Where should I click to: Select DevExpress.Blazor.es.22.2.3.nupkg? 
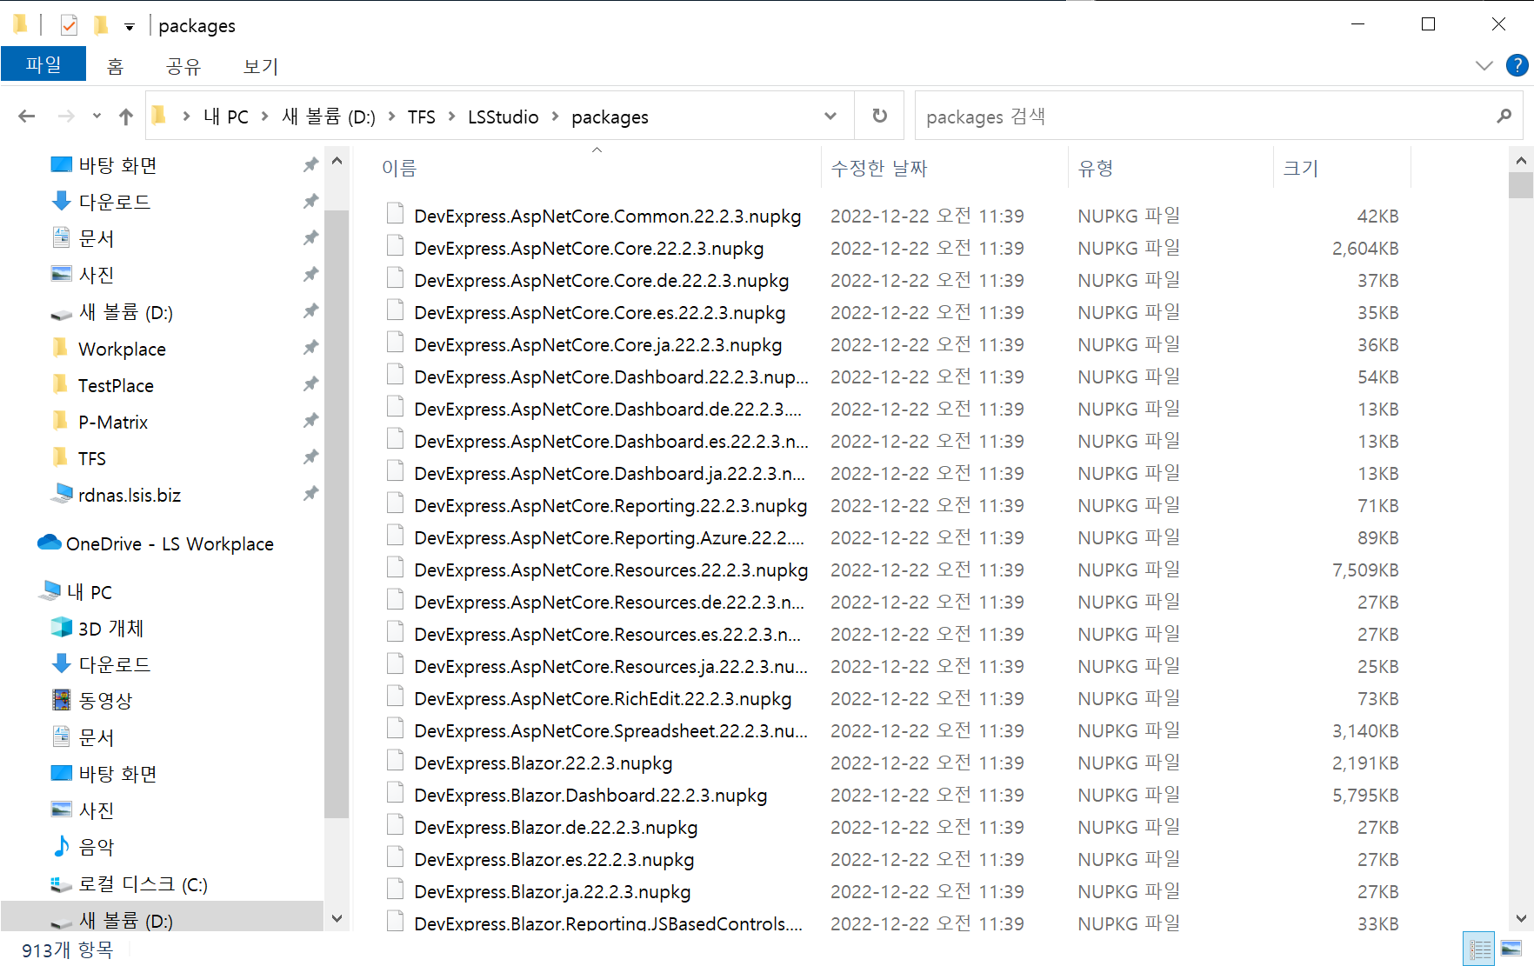pos(554,860)
